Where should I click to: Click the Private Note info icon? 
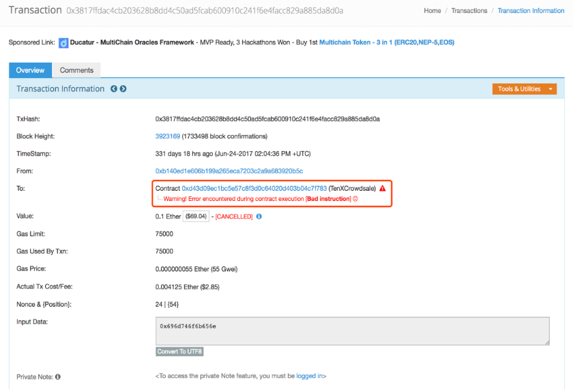pyautogui.click(x=58, y=377)
